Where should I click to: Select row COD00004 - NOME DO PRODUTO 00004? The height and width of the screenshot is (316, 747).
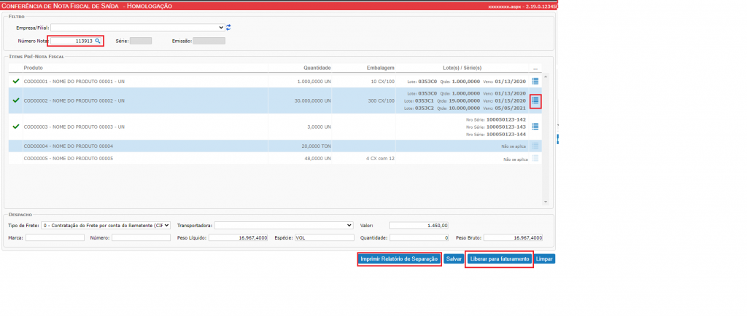point(274,146)
